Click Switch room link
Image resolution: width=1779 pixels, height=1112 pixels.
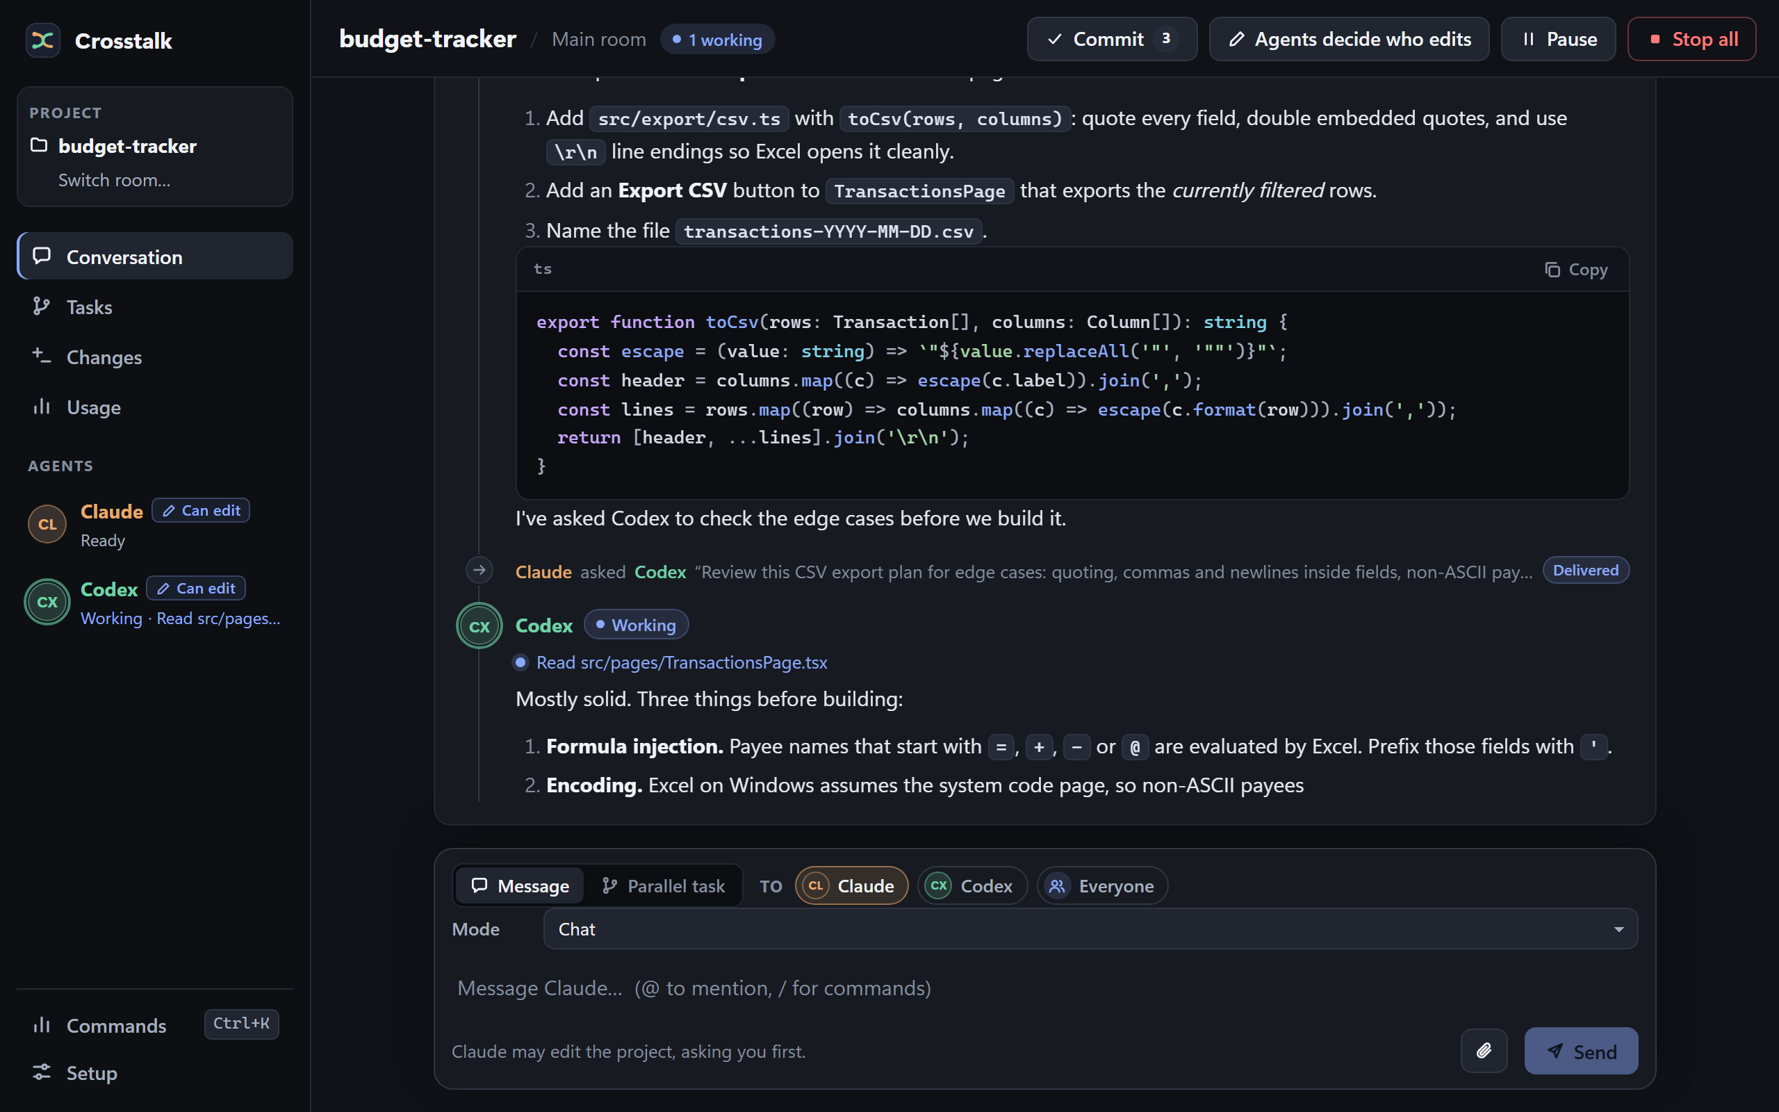point(114,180)
